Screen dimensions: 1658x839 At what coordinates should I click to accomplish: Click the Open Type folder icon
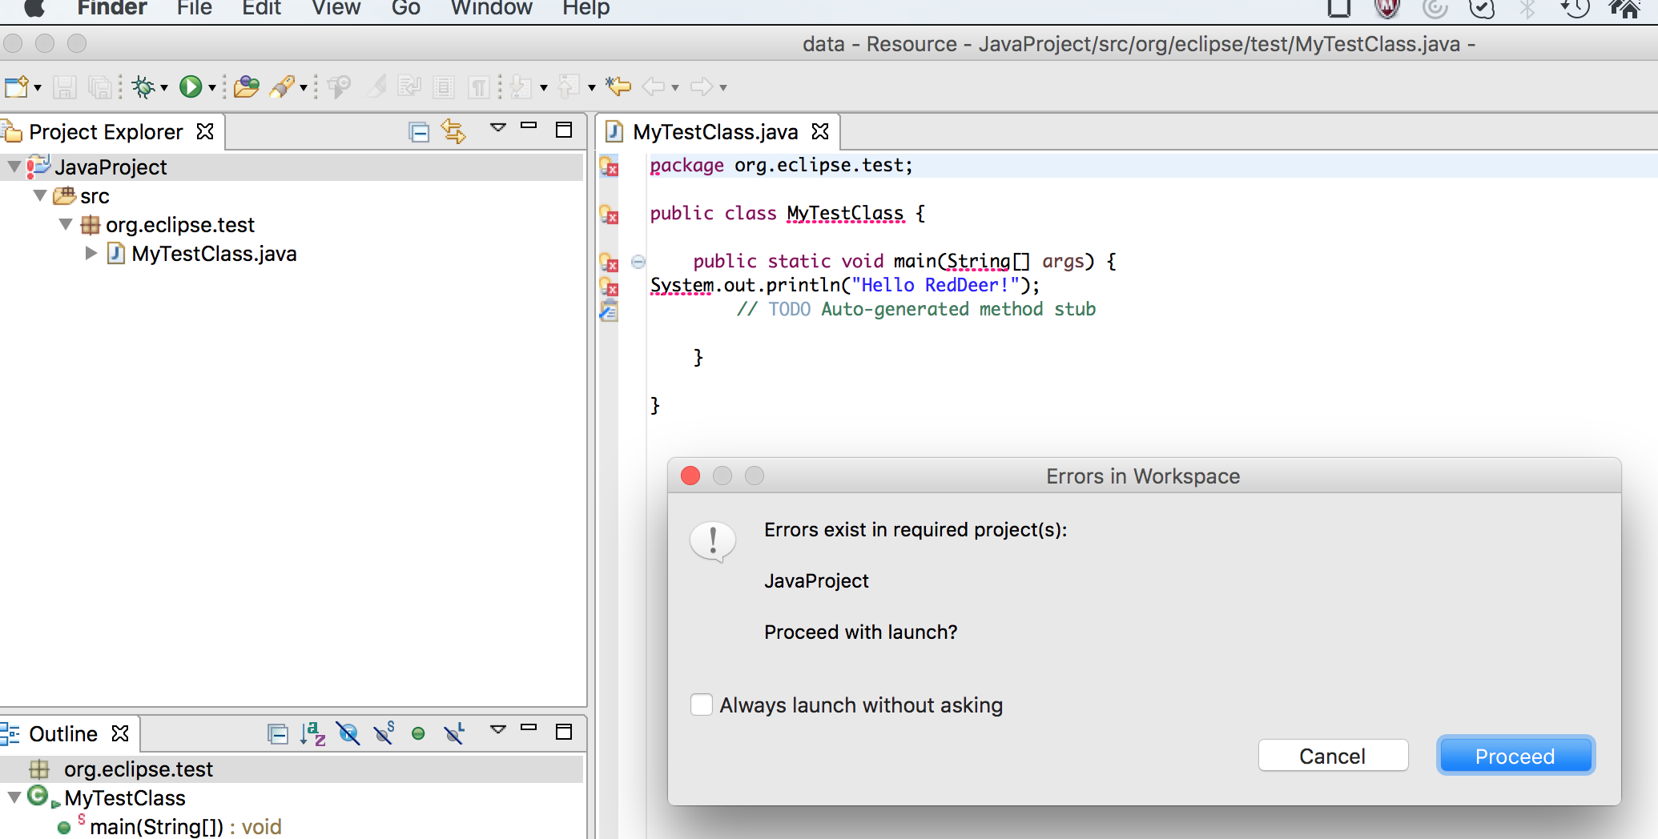(x=246, y=86)
